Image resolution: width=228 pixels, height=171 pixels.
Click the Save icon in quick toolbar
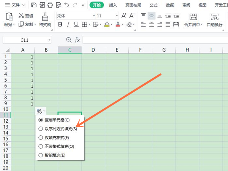[34, 5]
